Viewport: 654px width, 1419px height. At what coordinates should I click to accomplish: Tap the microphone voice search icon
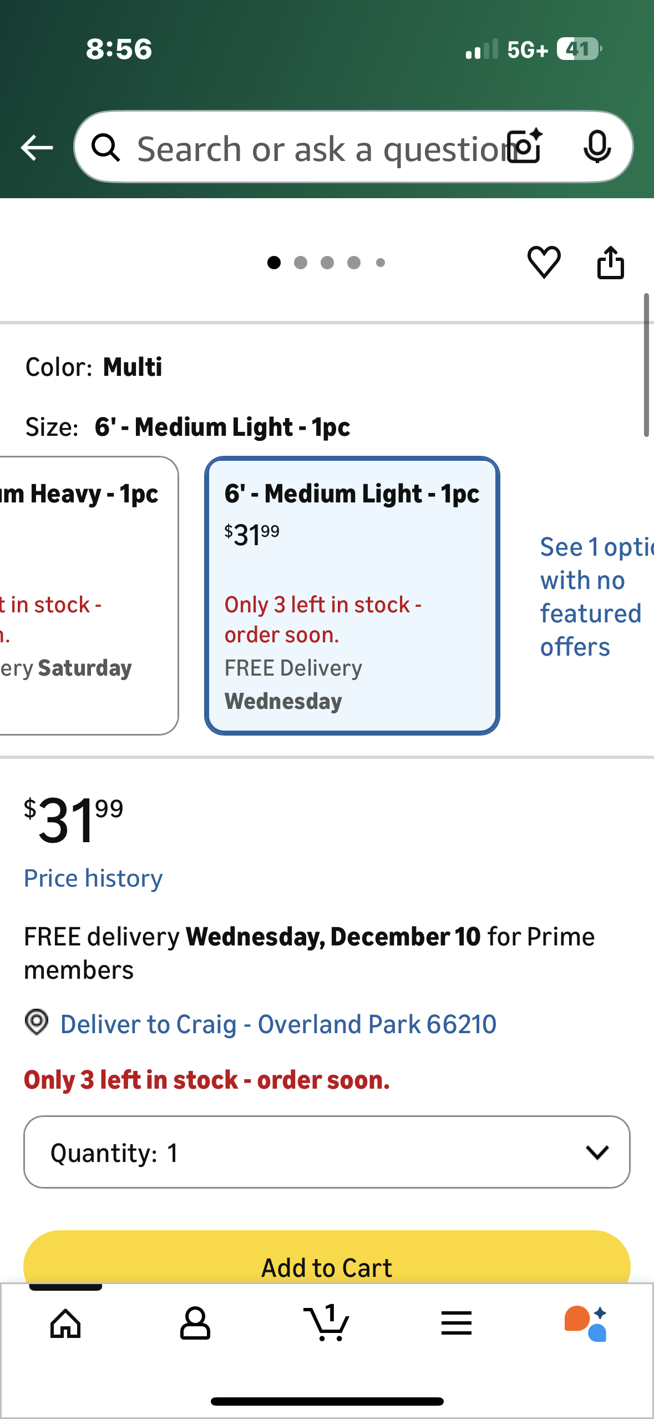click(x=597, y=147)
